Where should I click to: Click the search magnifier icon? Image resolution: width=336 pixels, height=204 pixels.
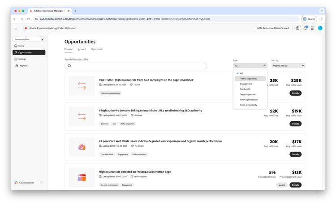69,66
